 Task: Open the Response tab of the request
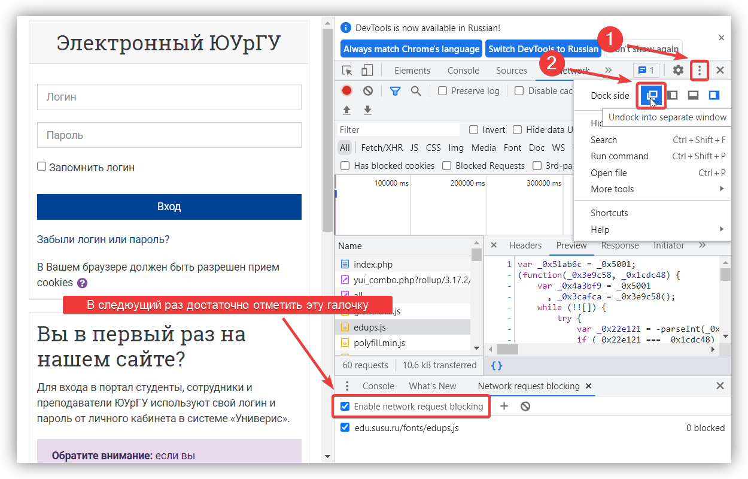[620, 245]
